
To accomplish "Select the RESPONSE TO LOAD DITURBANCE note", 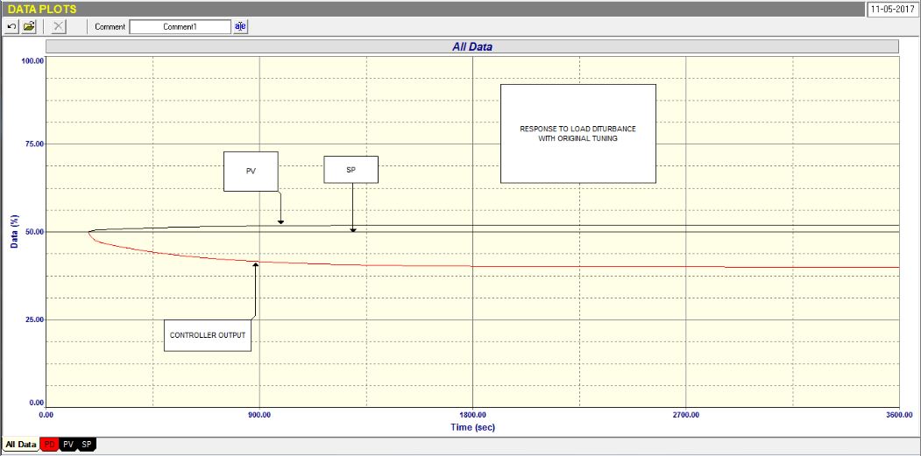I will tap(578, 134).
